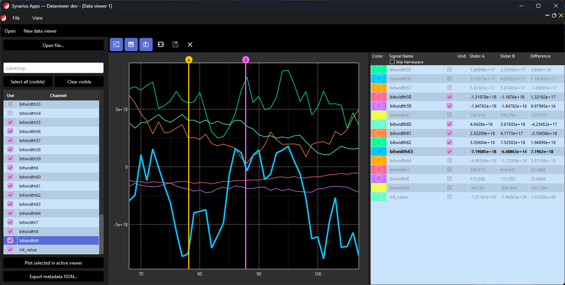Screen dimensions: 565x285
Task: Click the fit-to-view zoom icon
Action: coord(161,44)
